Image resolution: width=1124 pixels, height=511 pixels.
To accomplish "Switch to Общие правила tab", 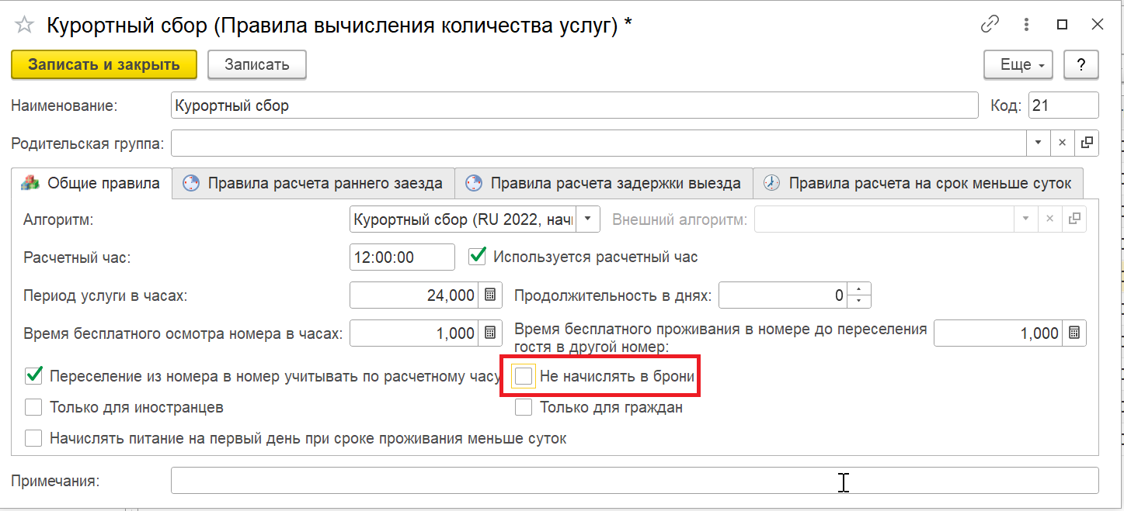I will (92, 184).
